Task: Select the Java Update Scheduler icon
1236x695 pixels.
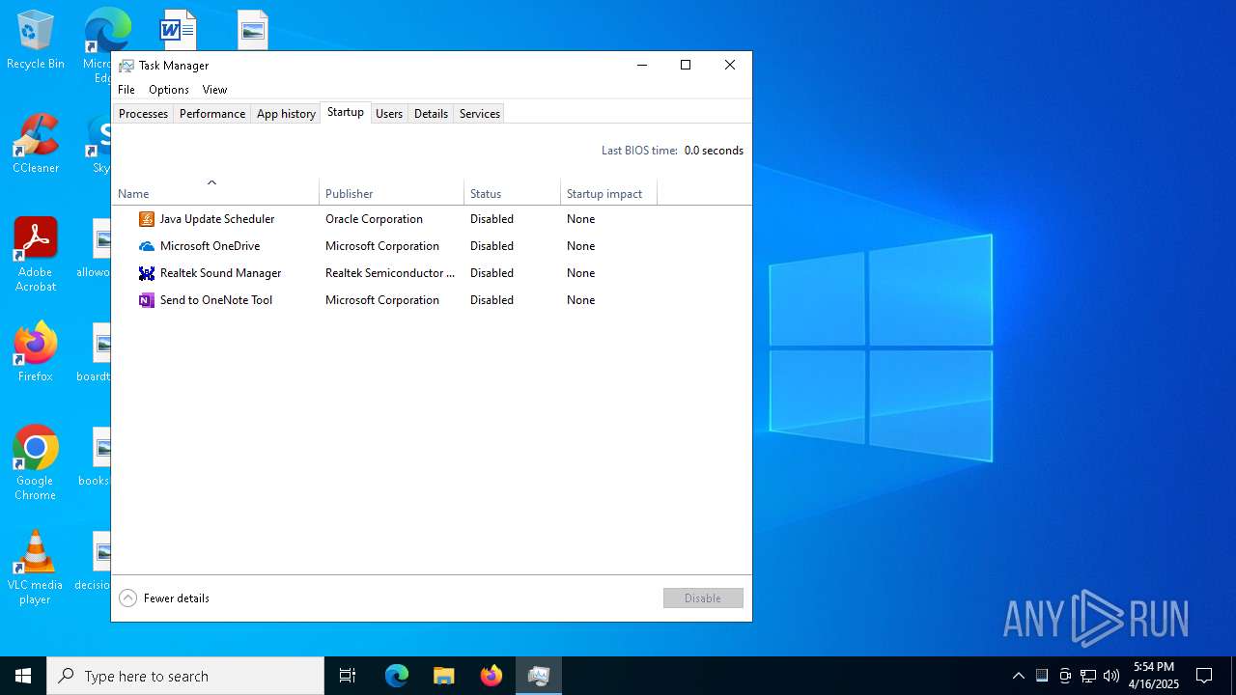Action: (147, 219)
